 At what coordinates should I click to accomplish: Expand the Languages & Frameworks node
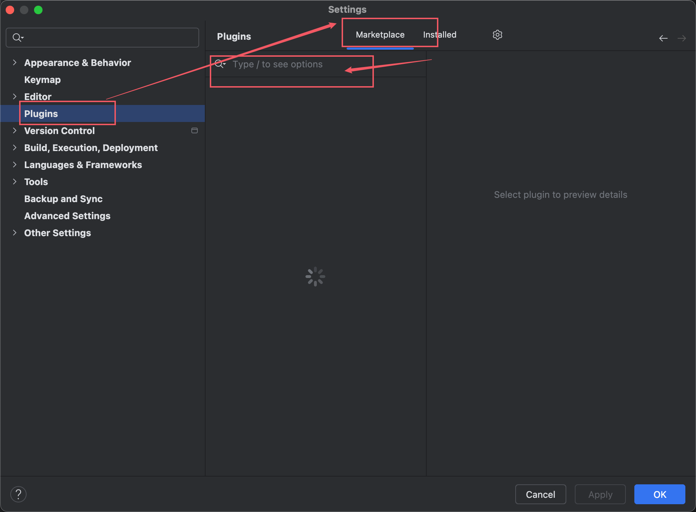point(15,165)
